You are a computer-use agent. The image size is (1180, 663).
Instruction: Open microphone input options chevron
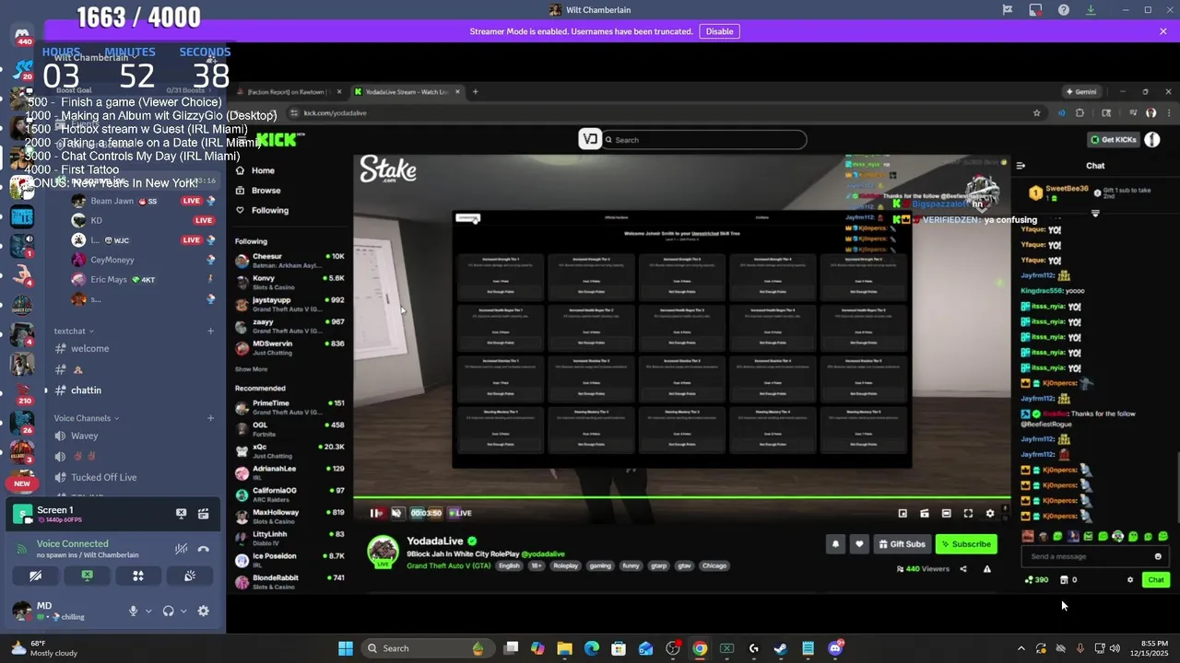tap(147, 611)
